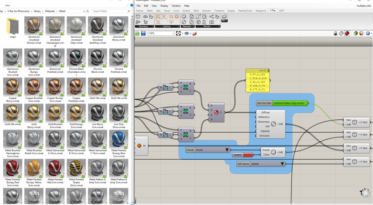Click the zoom extents icon in the canvas toolbar
The height and width of the screenshot is (205, 373).
pyautogui.click(x=178, y=33)
